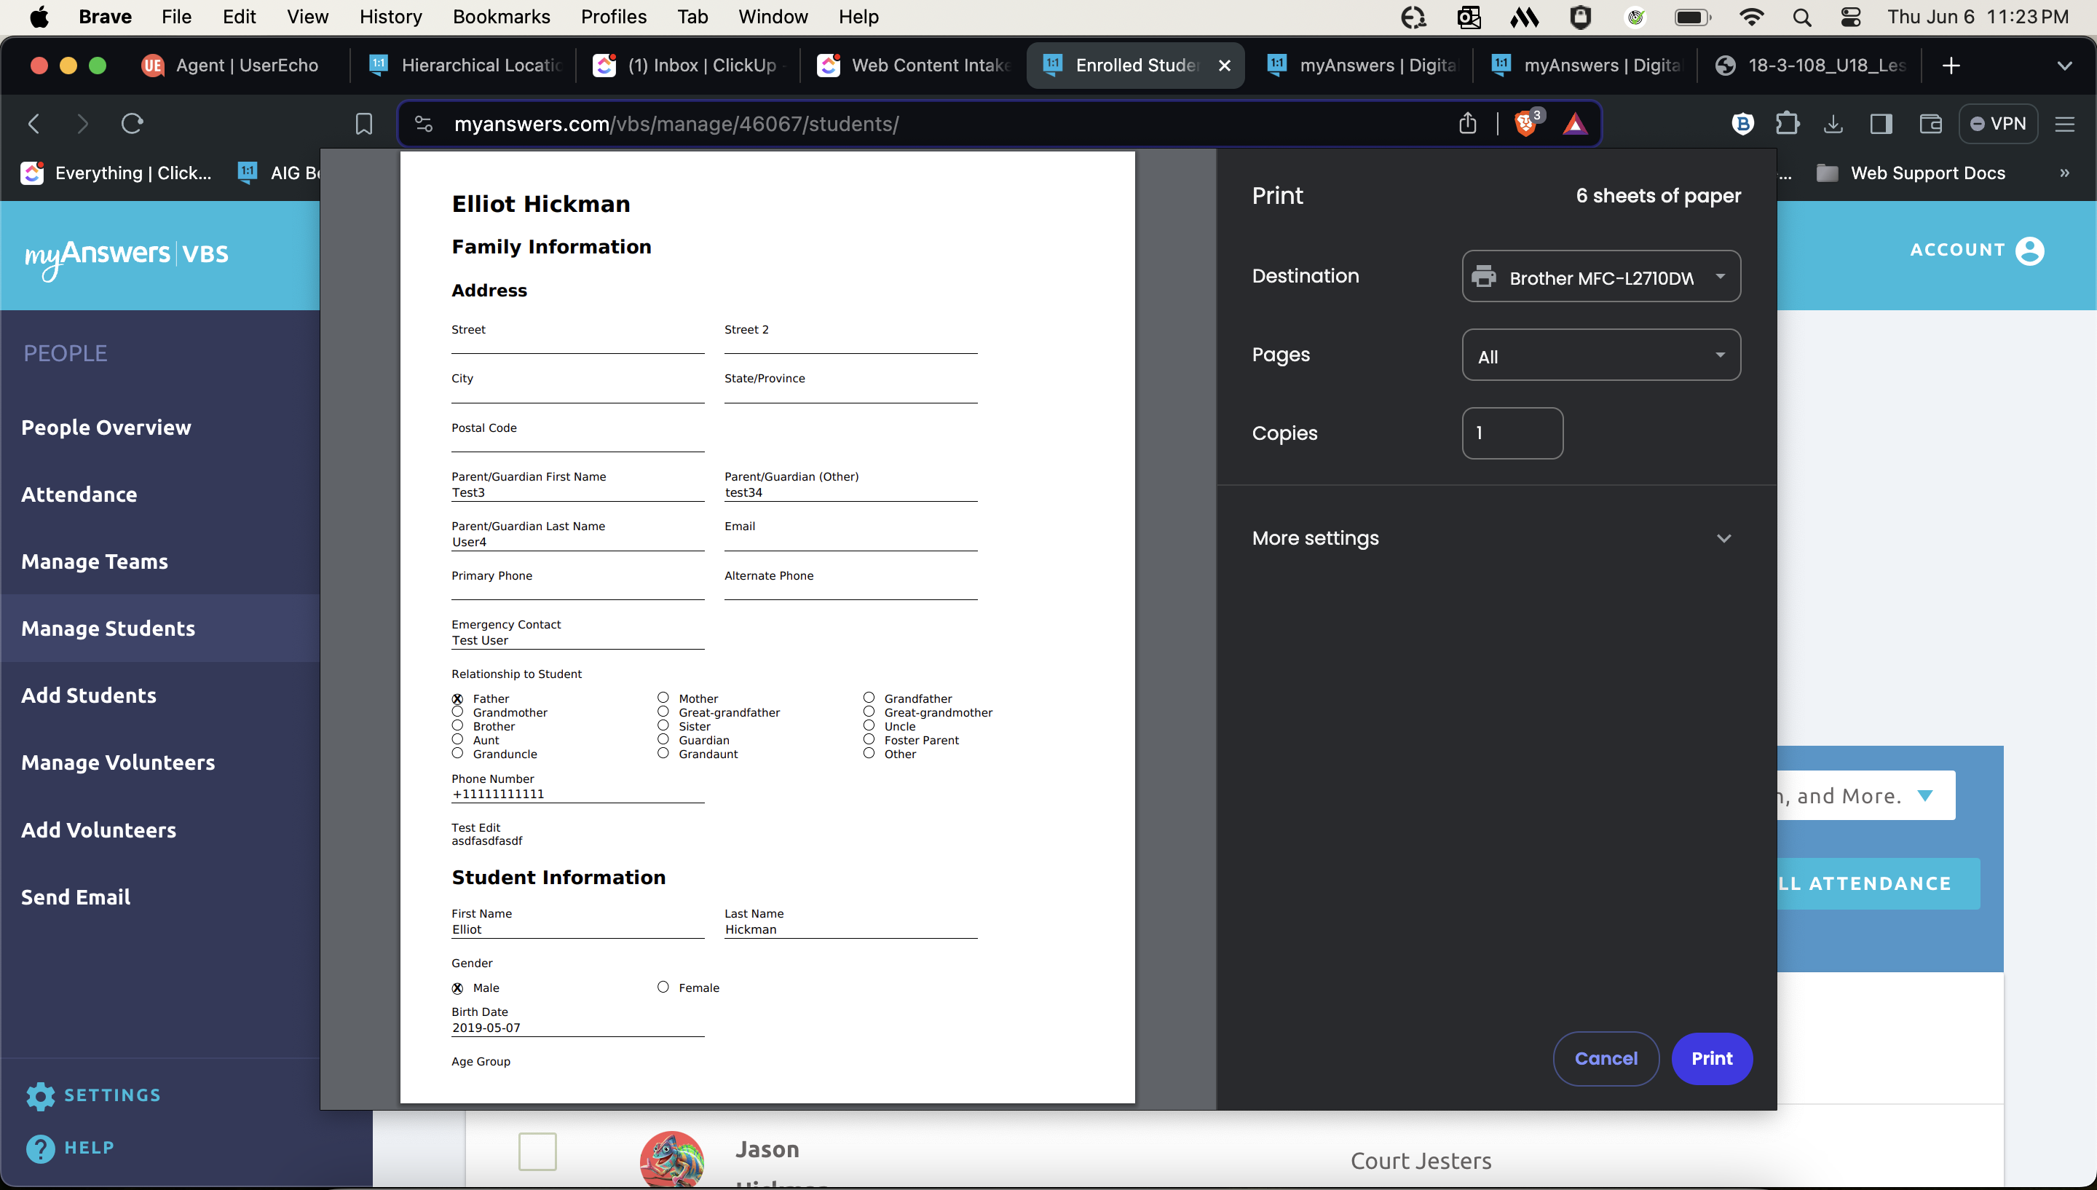
Task: Click the battery status icon
Action: pos(1692,17)
